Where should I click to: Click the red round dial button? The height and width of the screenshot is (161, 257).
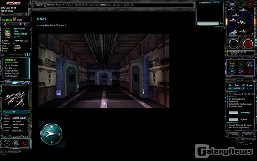pyautogui.click(x=248, y=44)
